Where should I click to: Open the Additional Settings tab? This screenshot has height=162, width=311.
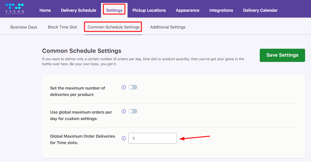168,27
